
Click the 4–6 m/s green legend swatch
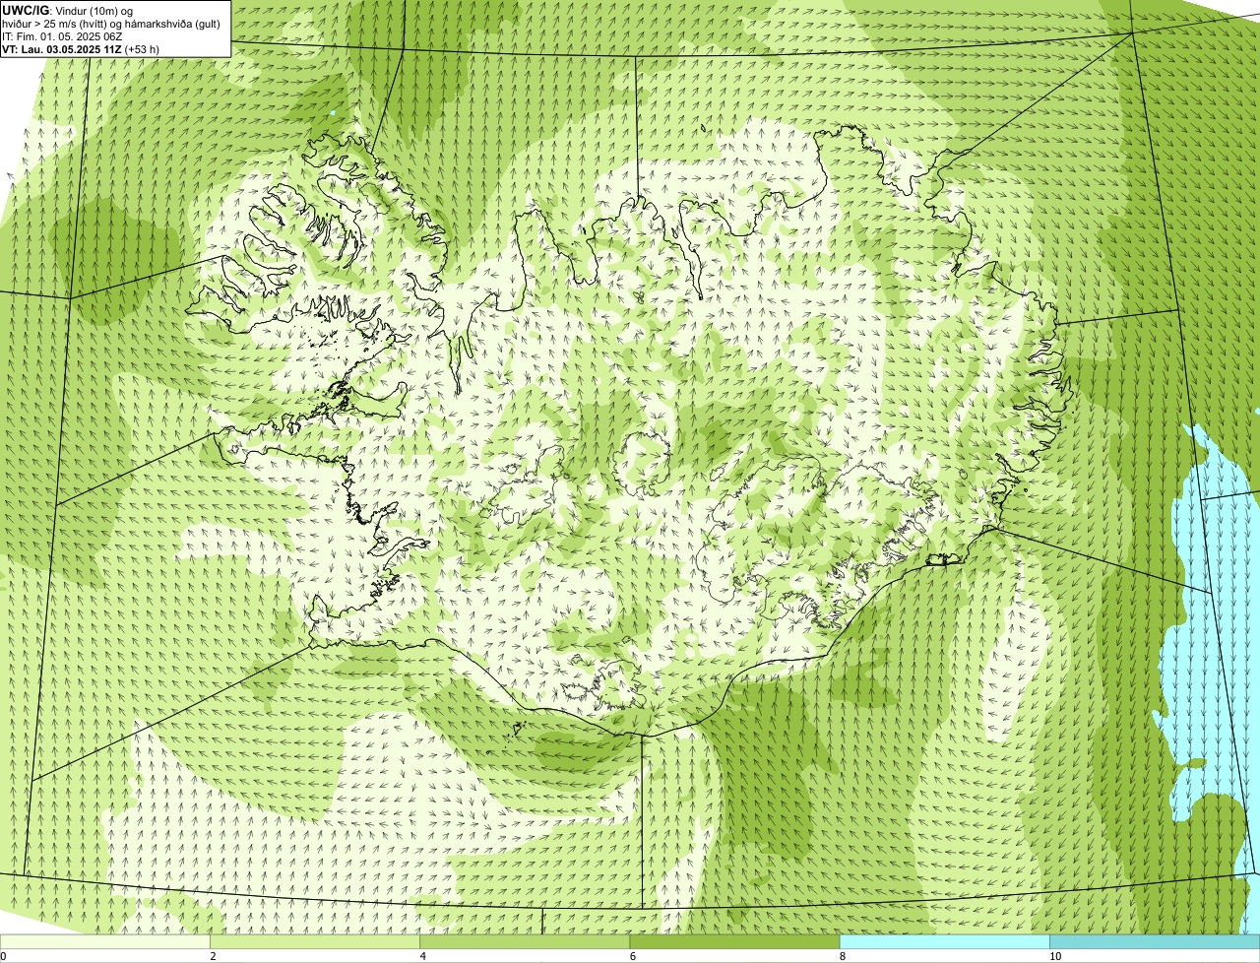pos(525,942)
